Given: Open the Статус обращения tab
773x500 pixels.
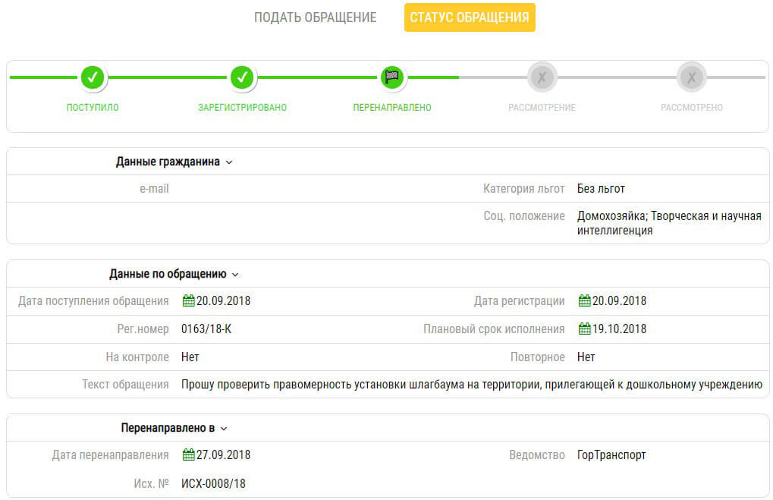Looking at the screenshot, I should tap(470, 17).
